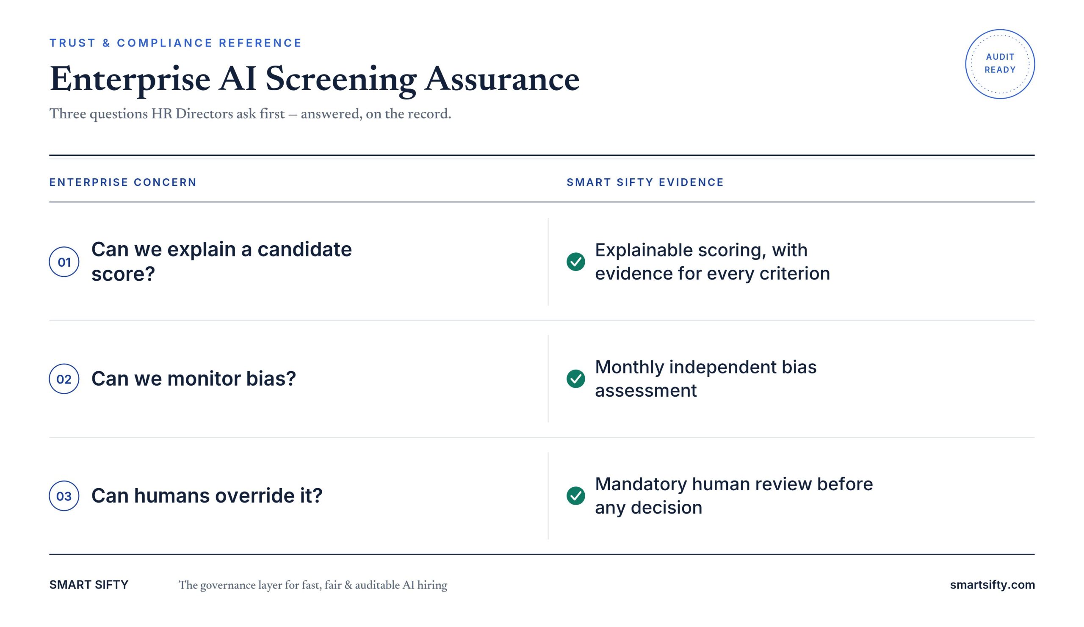Click the Audit Ready circular badge

[1000, 64]
